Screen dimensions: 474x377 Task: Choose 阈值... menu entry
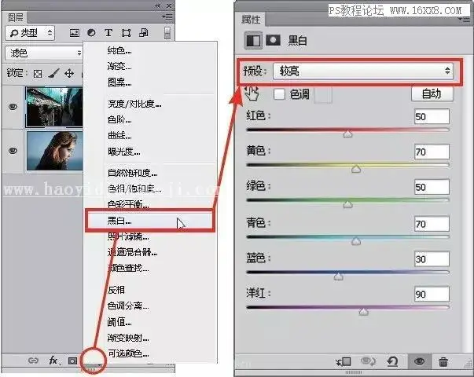119,322
